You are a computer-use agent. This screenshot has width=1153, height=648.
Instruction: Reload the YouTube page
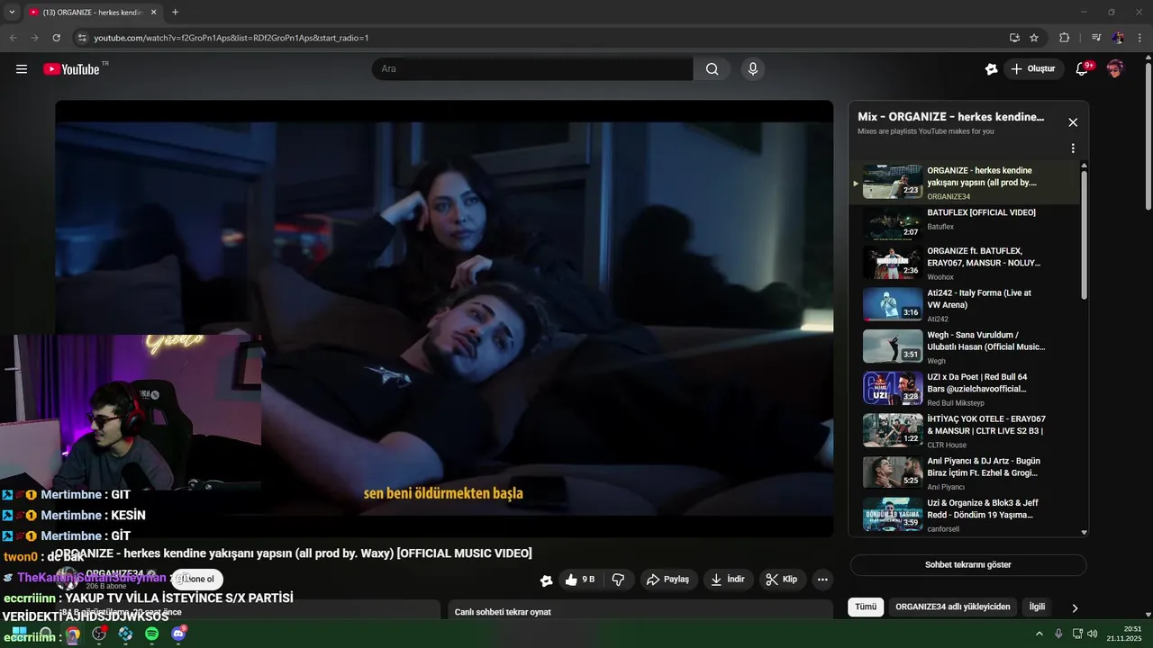point(56,38)
